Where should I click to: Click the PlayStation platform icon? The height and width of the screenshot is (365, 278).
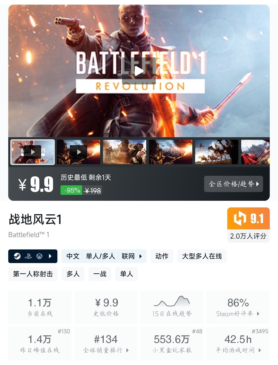[x=28, y=256]
